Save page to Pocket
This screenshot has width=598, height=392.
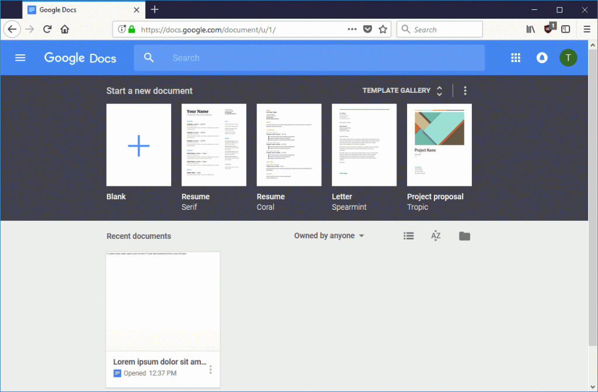click(x=367, y=29)
